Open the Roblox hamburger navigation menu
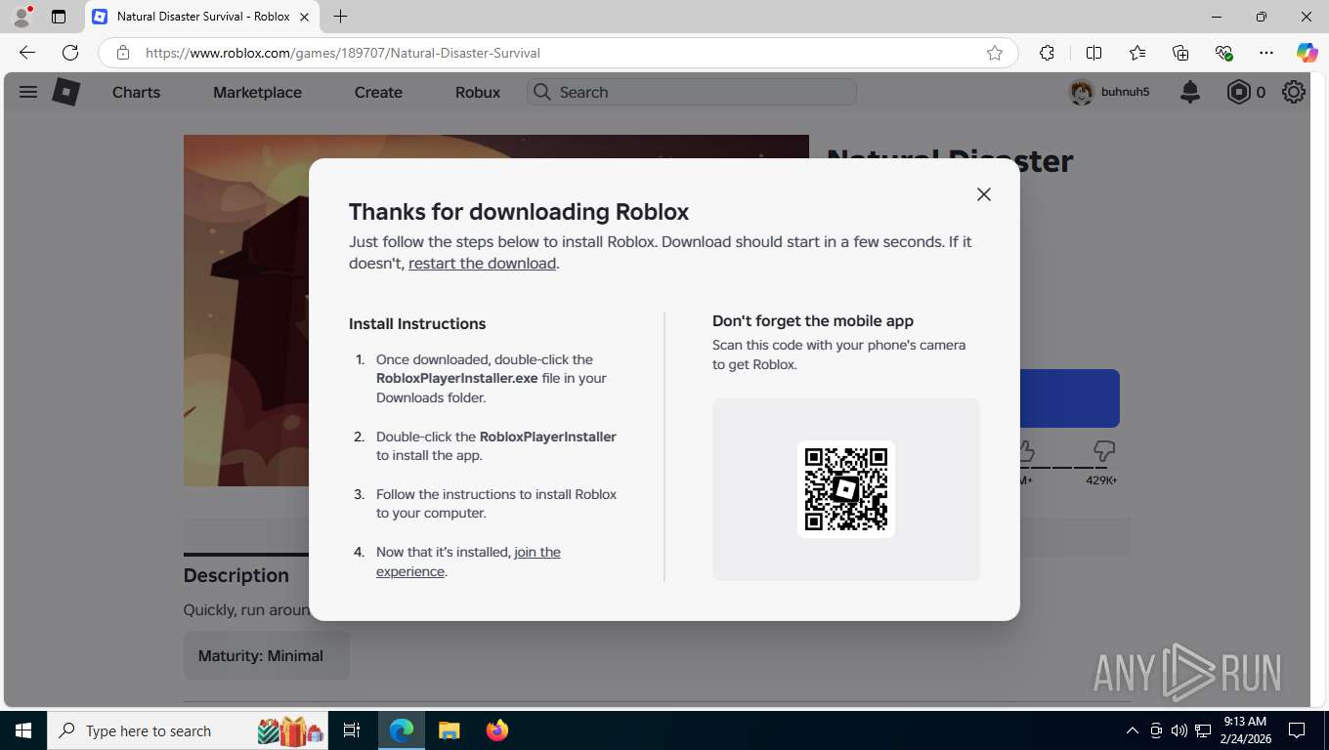1329x750 pixels. click(x=28, y=92)
